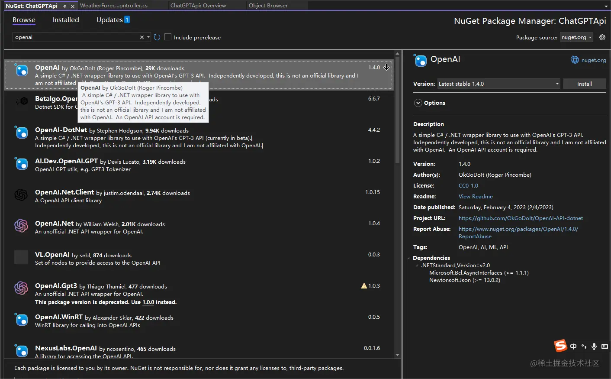Click version 6.6.7 of Betalgo package
Image resolution: width=611 pixels, height=379 pixels.
374,99
